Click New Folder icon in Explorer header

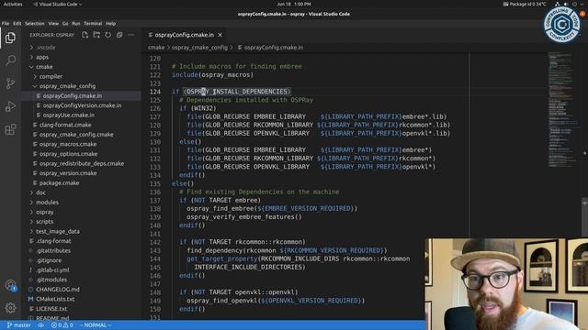[x=96, y=35]
